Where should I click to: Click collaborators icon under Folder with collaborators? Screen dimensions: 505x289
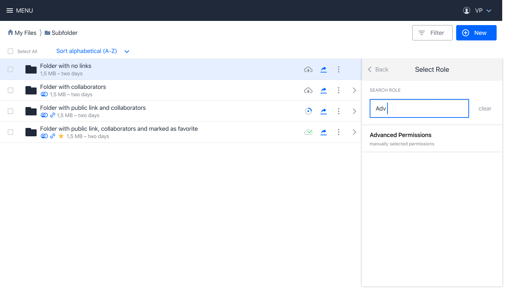coord(44,94)
